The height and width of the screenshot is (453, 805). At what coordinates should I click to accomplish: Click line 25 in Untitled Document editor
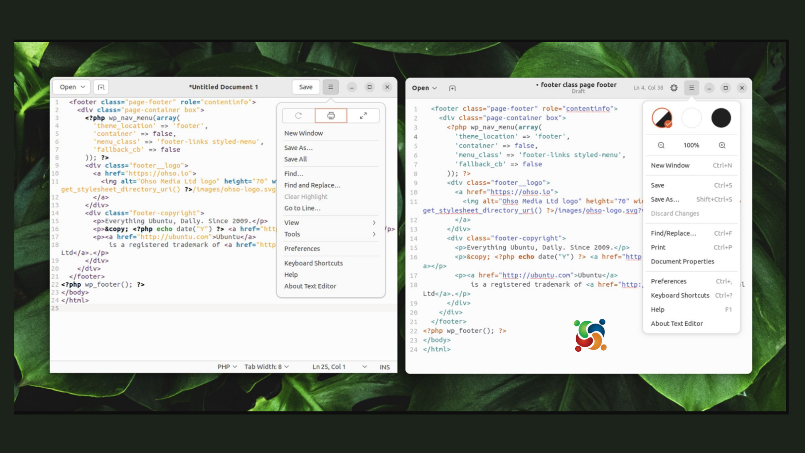(x=224, y=308)
